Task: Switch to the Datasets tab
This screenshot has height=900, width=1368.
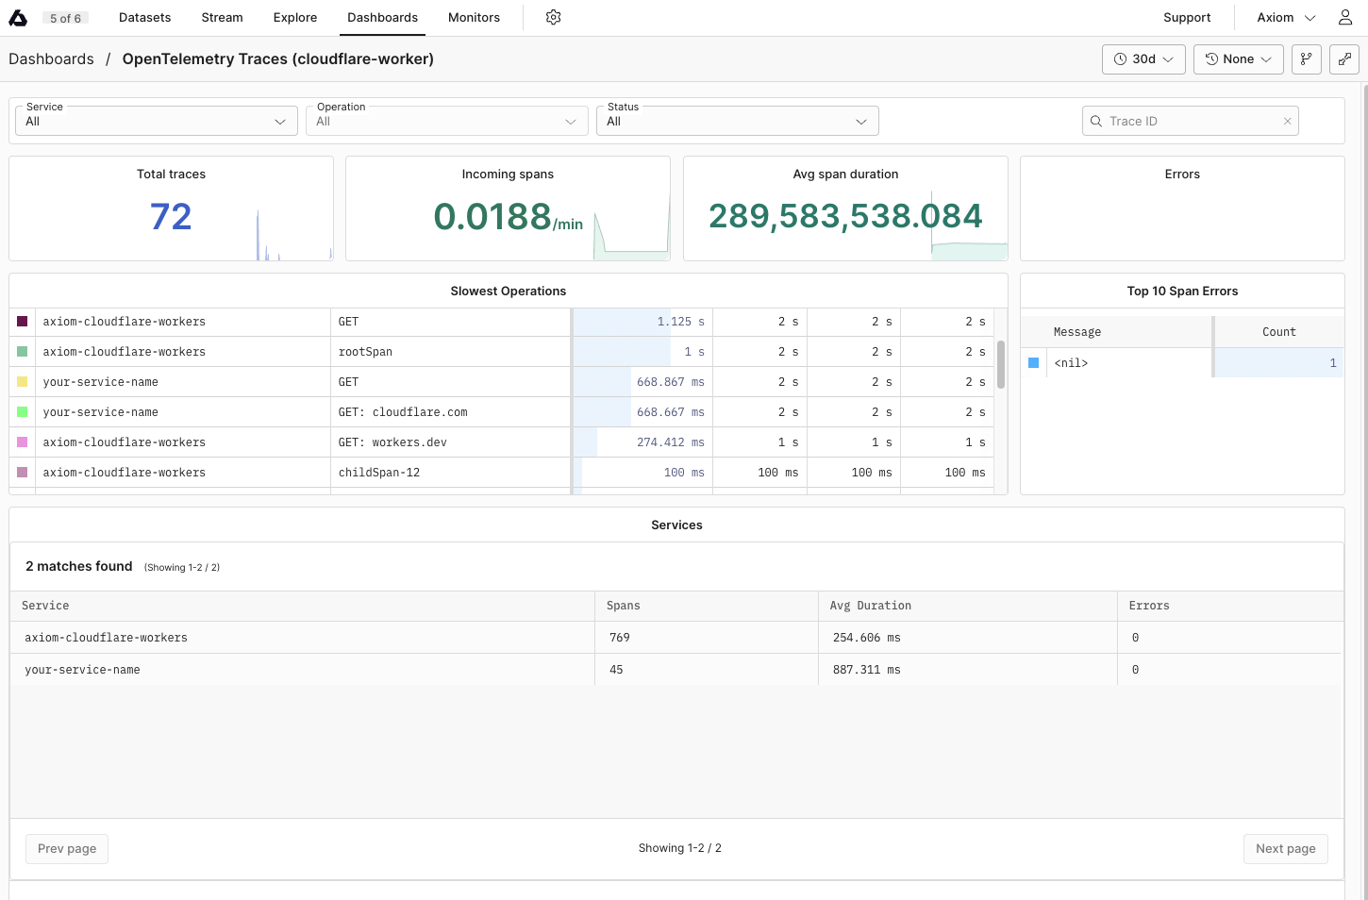Action: [x=144, y=17]
